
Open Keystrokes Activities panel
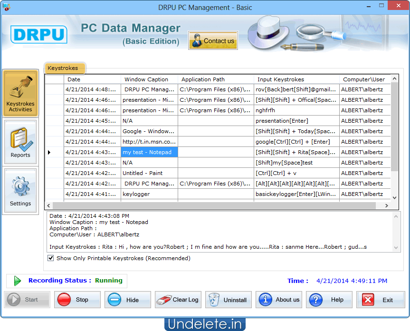coord(20,93)
